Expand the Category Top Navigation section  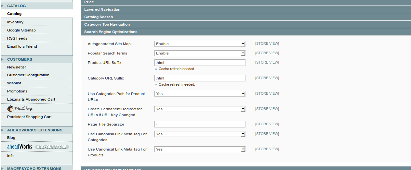[107, 24]
